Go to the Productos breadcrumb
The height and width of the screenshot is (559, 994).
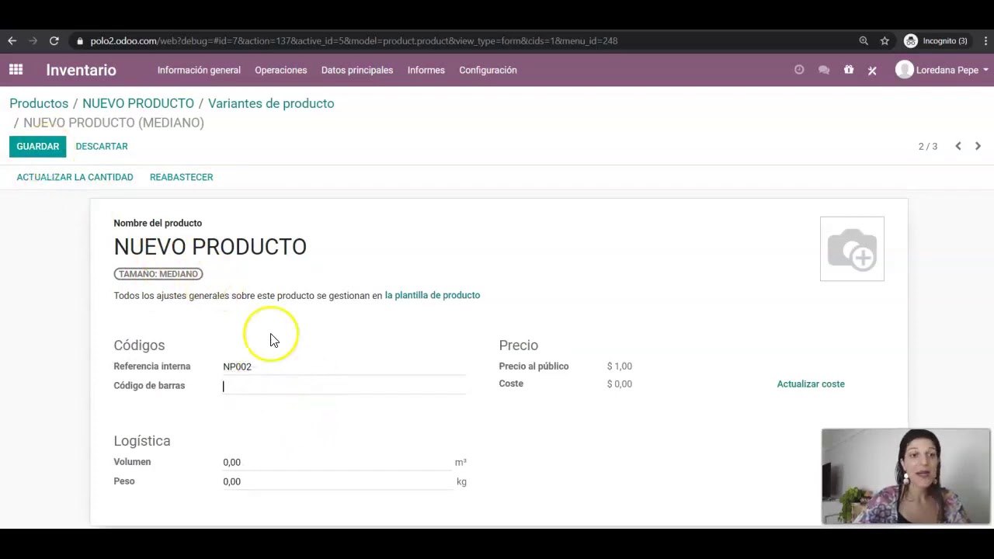[x=39, y=103]
